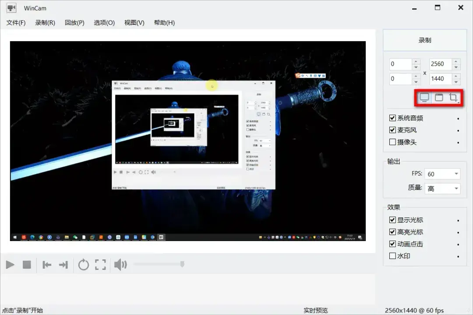Uncheck the 麦克风 option
473x315 pixels.
pos(392,130)
